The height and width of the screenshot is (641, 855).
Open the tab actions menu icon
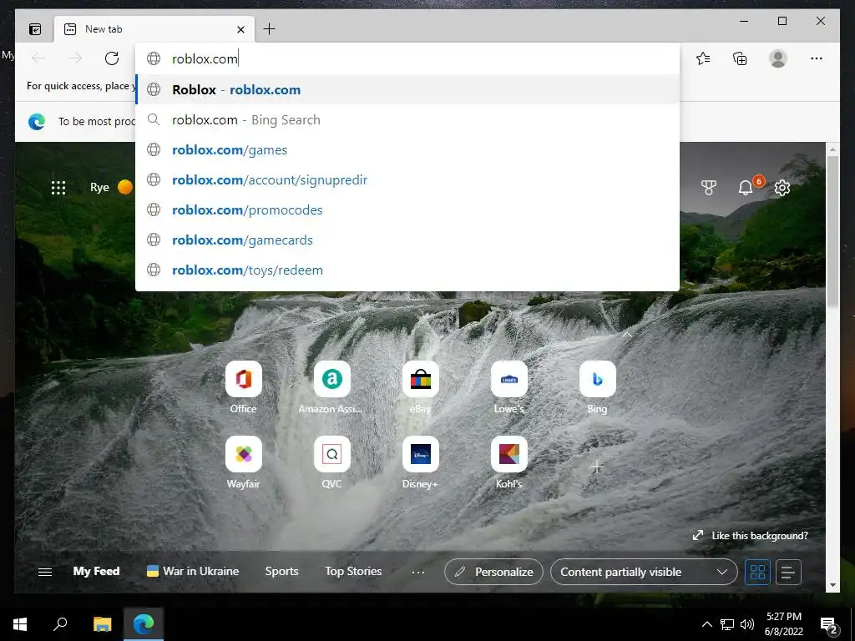coord(35,29)
